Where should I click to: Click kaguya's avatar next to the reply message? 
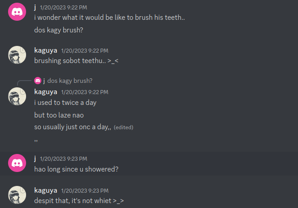tap(17, 96)
